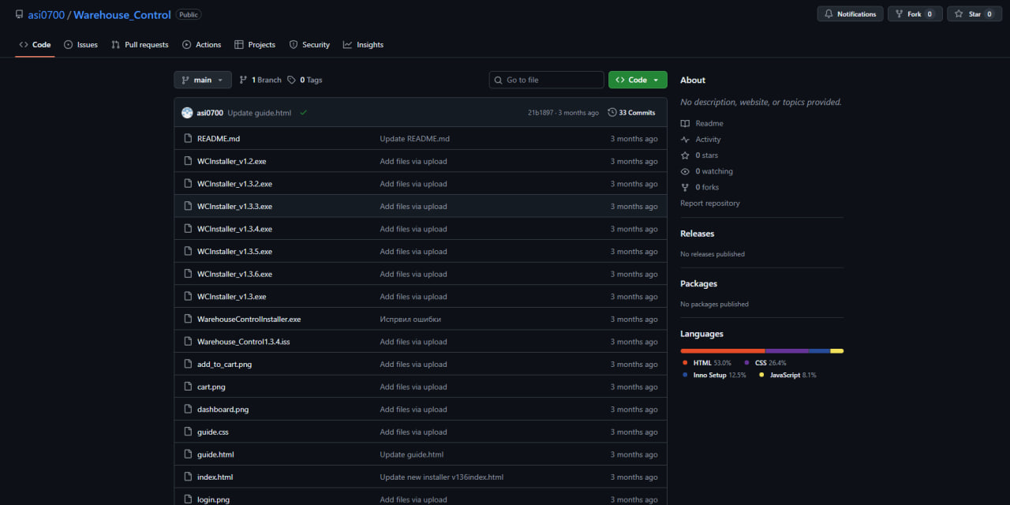This screenshot has height=505, width=1010.
Task: Click file icon of dashboard.png
Action: pos(188,410)
